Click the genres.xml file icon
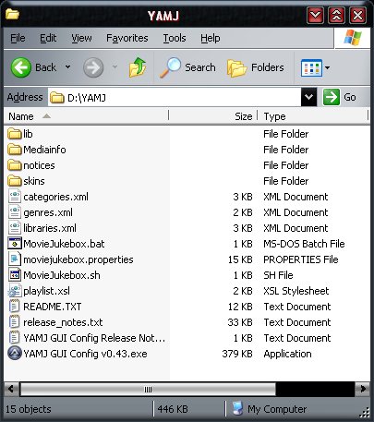This screenshot has height=422, width=374. pos(15,212)
